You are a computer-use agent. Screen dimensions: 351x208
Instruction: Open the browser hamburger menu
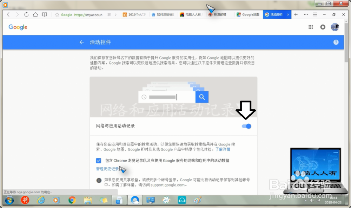tap(315, 14)
